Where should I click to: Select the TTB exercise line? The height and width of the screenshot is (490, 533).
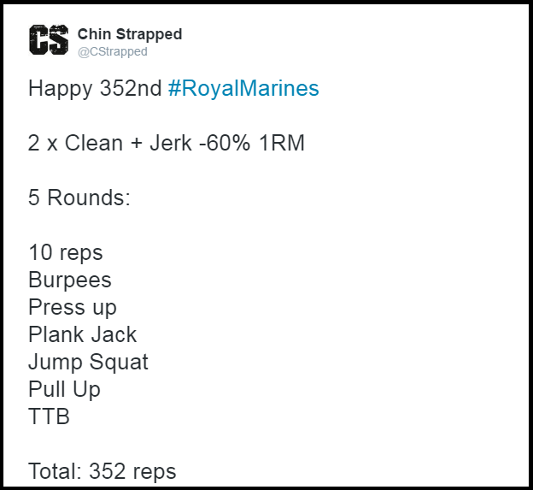pos(49,416)
